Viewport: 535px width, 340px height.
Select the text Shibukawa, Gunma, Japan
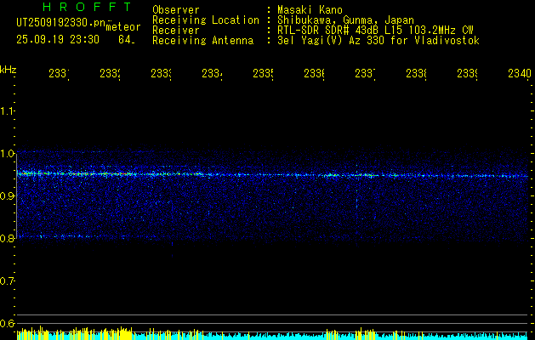coord(345,20)
